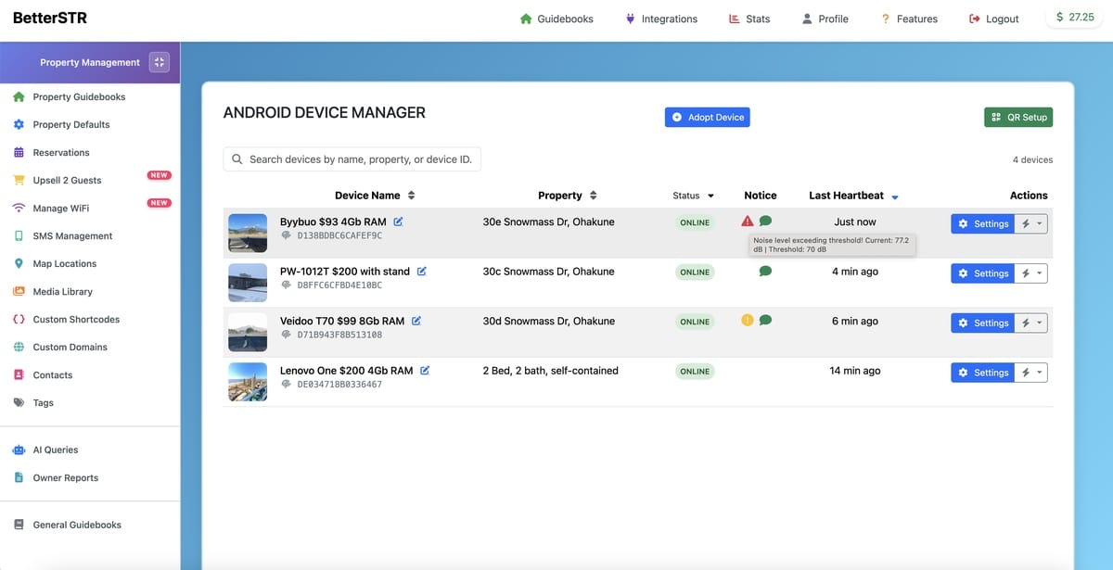Click the Adopt Device button
This screenshot has width=1113, height=570.
tap(707, 118)
